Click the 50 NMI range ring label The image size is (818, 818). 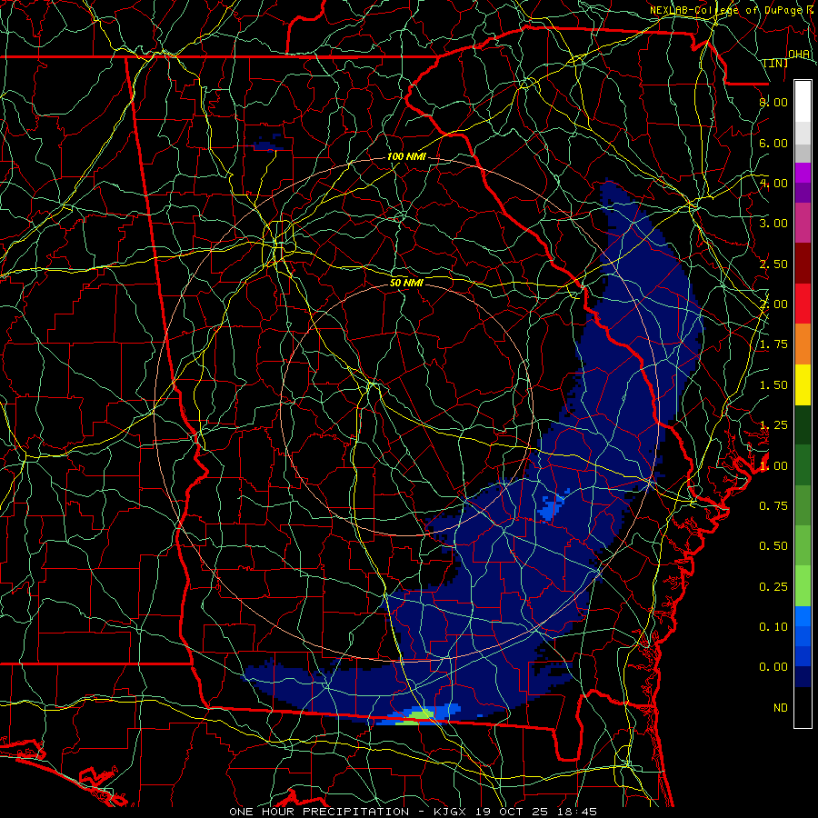click(x=406, y=283)
